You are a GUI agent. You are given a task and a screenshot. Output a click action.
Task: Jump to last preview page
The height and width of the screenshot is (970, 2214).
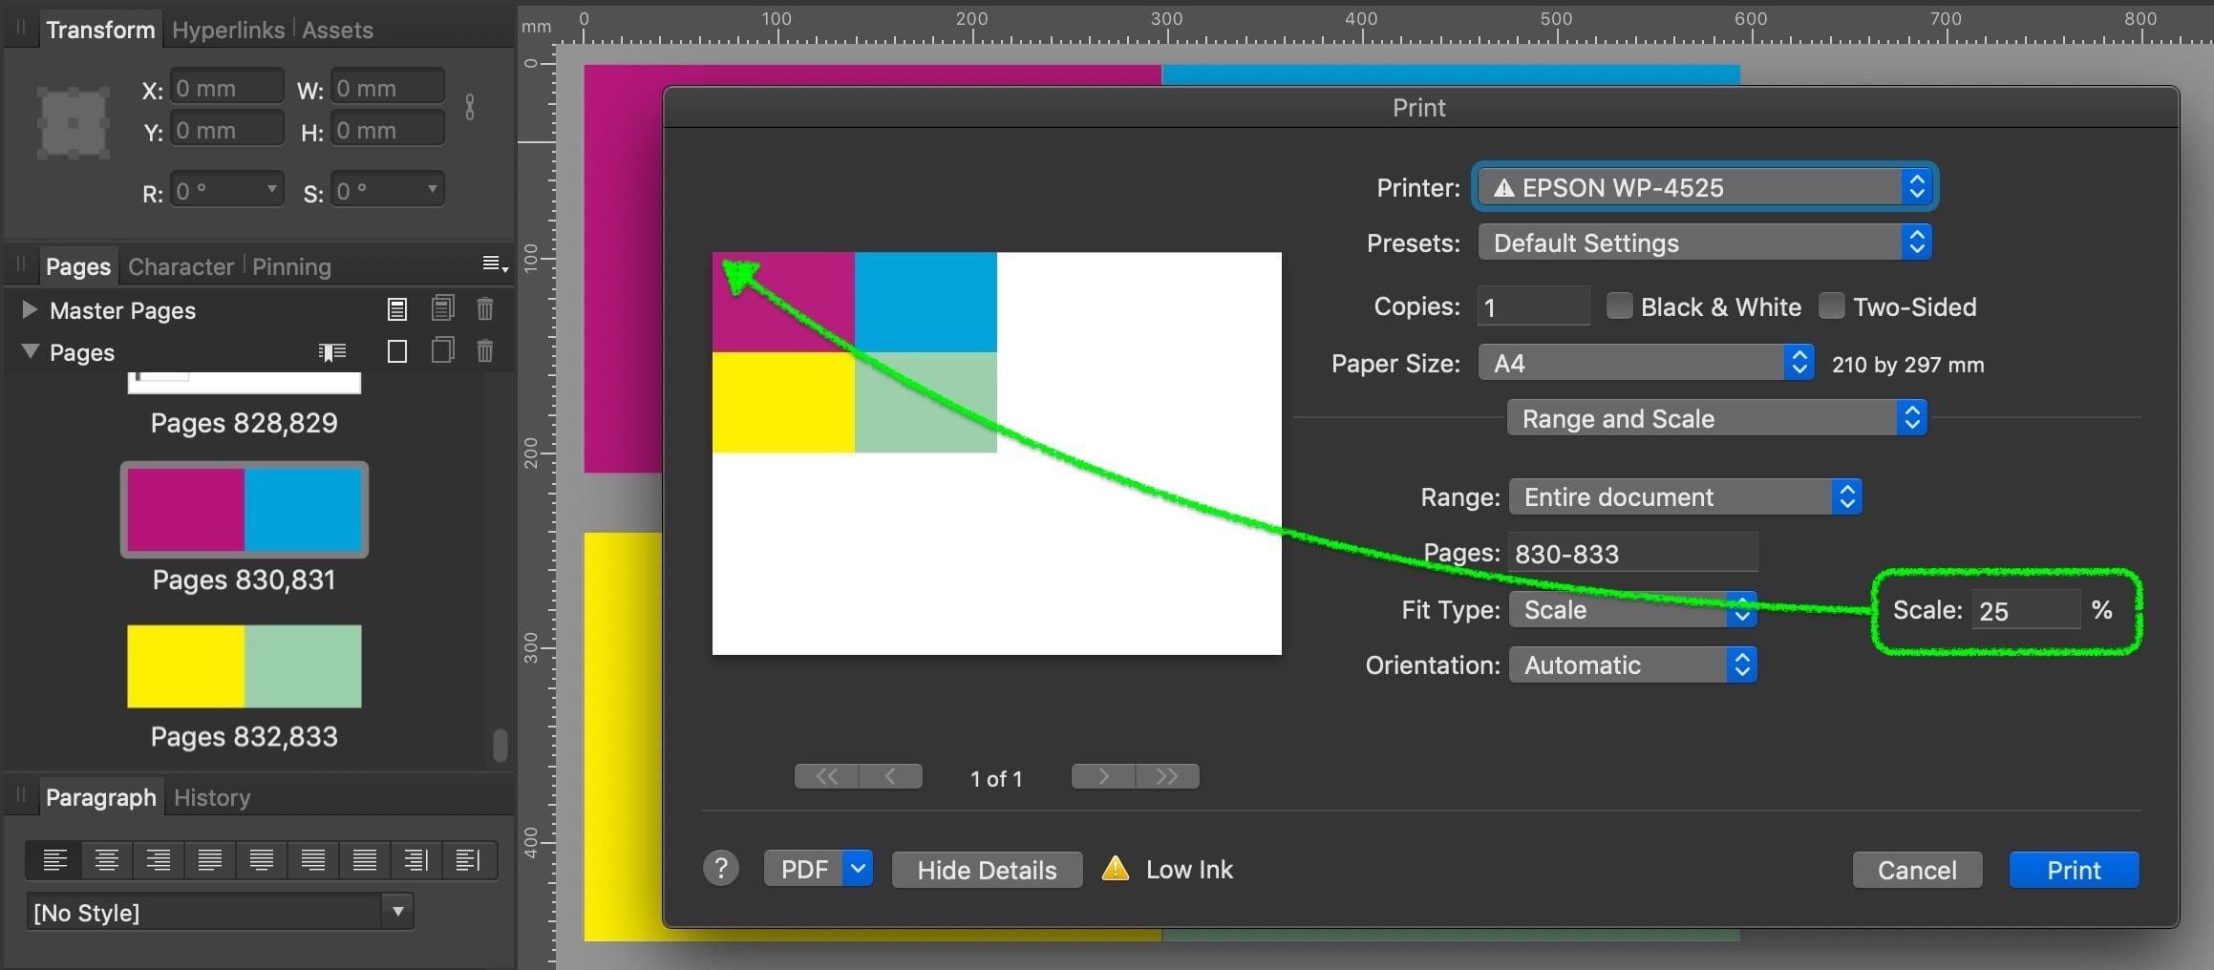point(1167,776)
